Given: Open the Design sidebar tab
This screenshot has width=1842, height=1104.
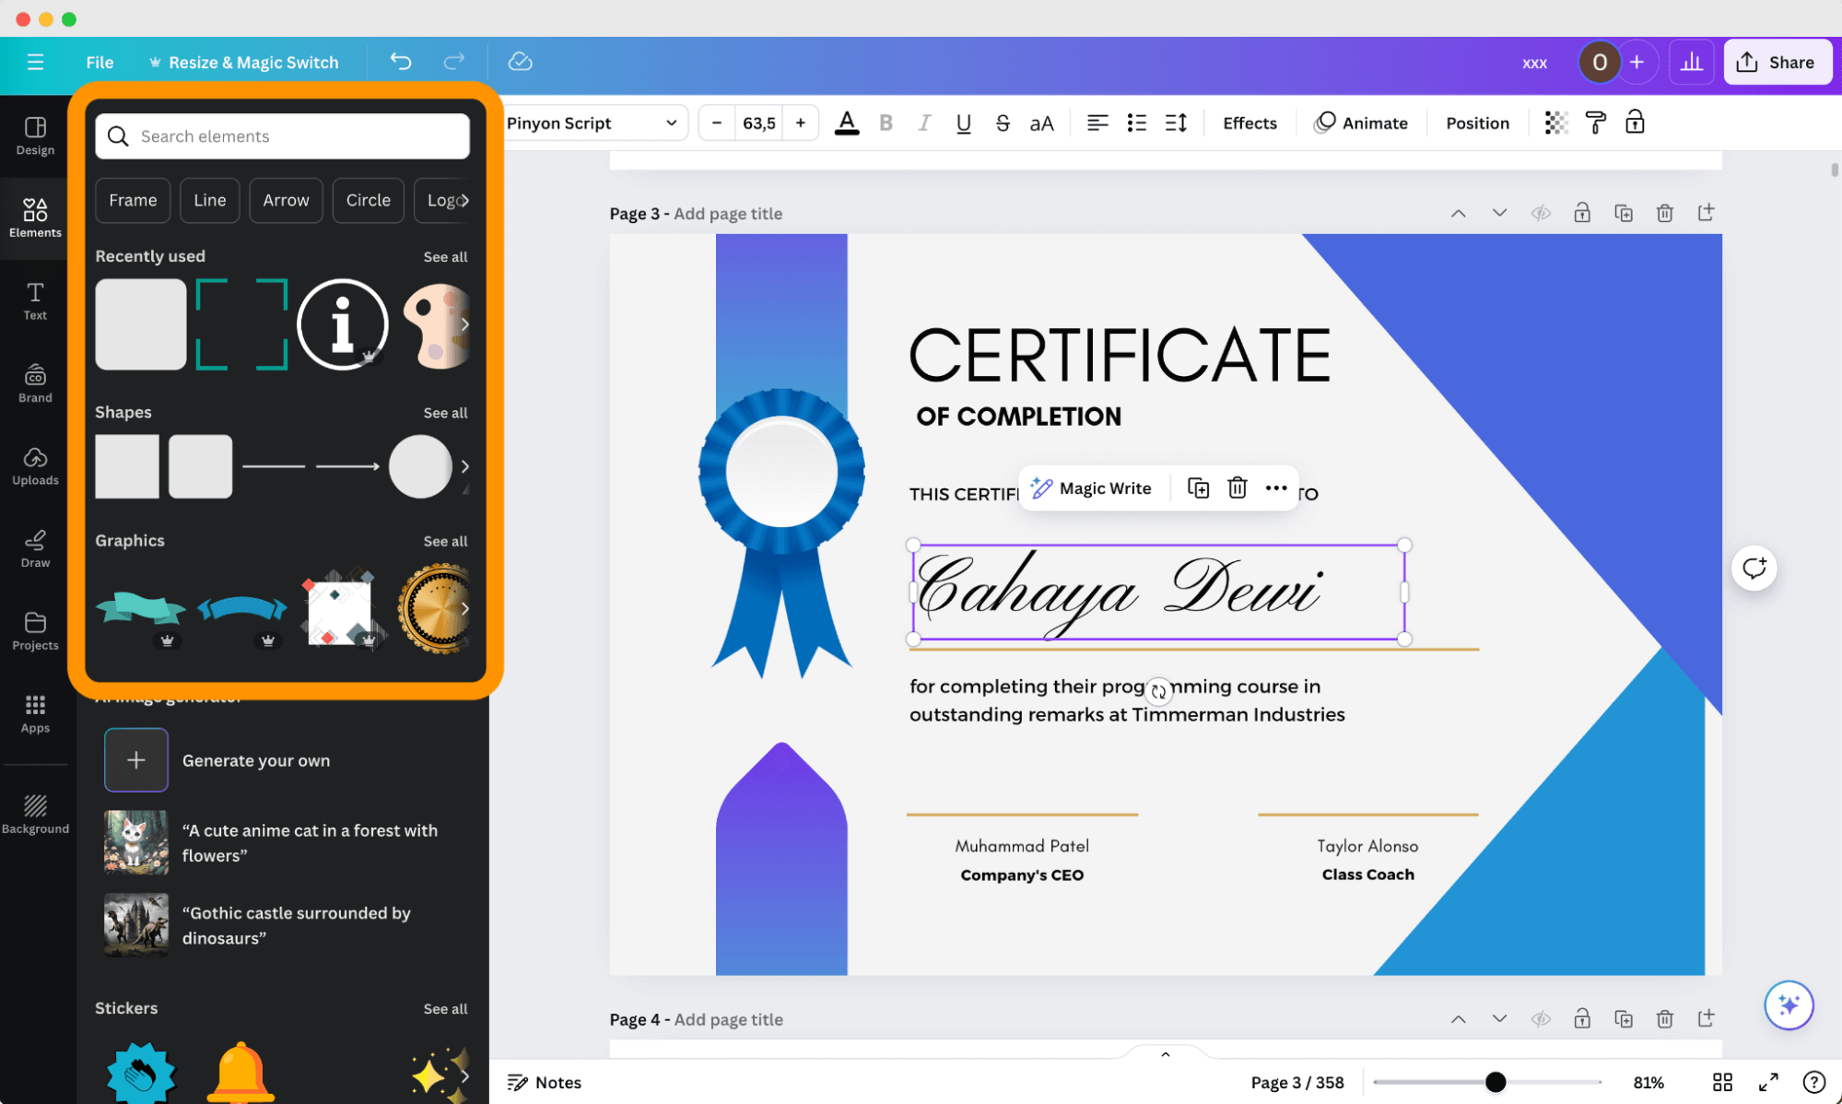Looking at the screenshot, I should pos(35,135).
